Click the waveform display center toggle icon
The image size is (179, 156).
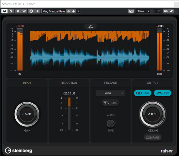pos(90,27)
